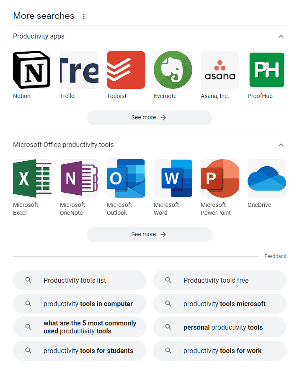
Task: Open the Notion app icon
Action: click(x=32, y=70)
